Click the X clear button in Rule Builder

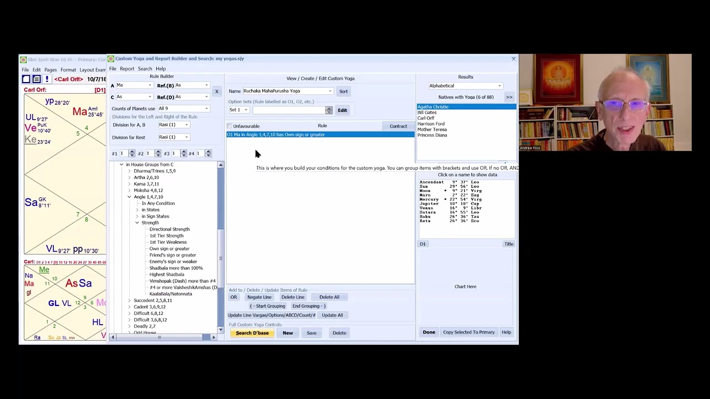click(217, 91)
